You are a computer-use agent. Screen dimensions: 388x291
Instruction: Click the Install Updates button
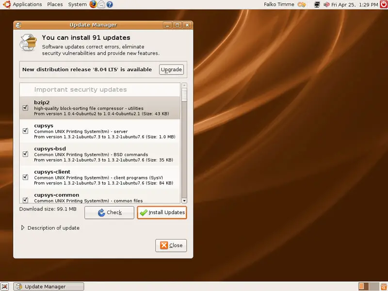coord(162,212)
